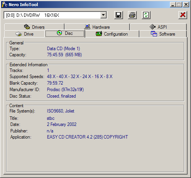Click the EASY CD CREATOR application text
The image size is (191, 178).
coord(87,137)
